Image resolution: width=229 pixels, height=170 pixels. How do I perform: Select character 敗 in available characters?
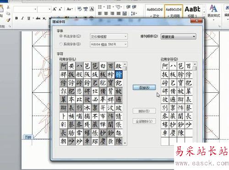(x=119, y=66)
